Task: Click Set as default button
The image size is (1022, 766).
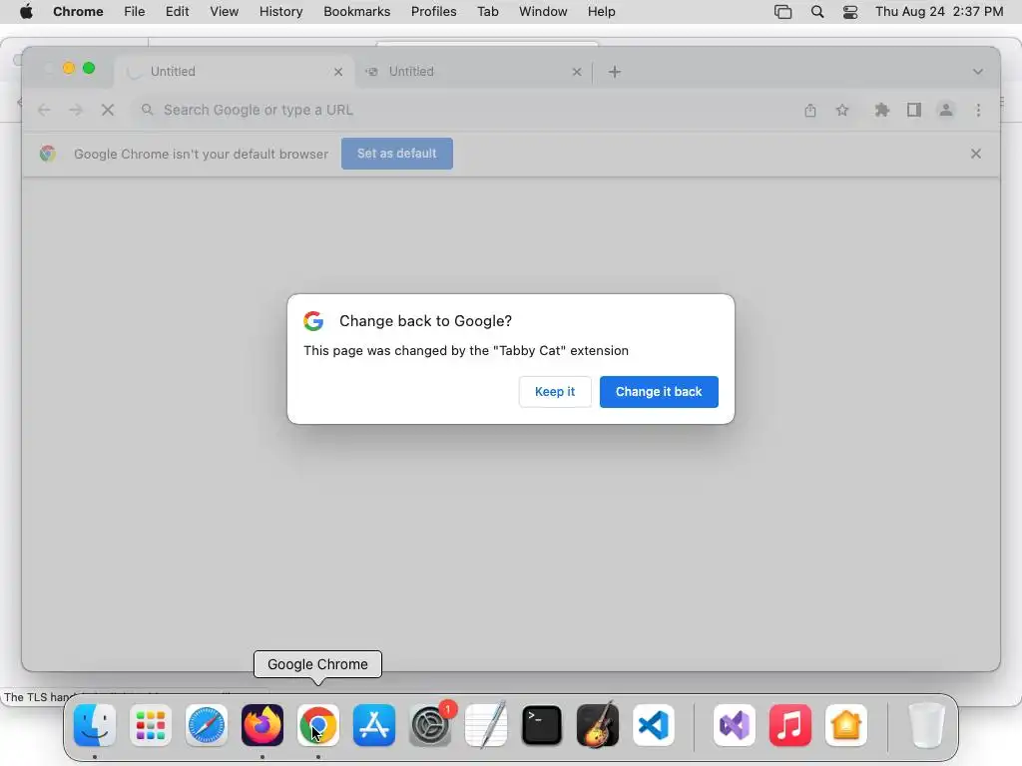Action: 396,154
